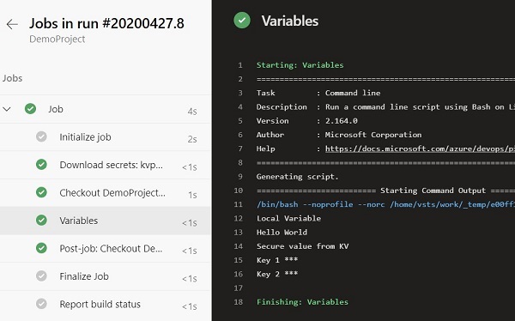Collapse the Job tree with the chevron

coord(7,109)
